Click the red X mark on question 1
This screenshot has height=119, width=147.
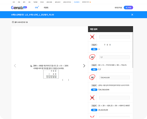pyautogui.click(x=92, y=37)
